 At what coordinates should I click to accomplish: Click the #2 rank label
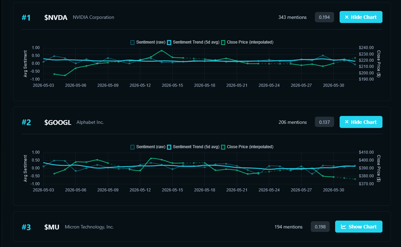[26, 122]
